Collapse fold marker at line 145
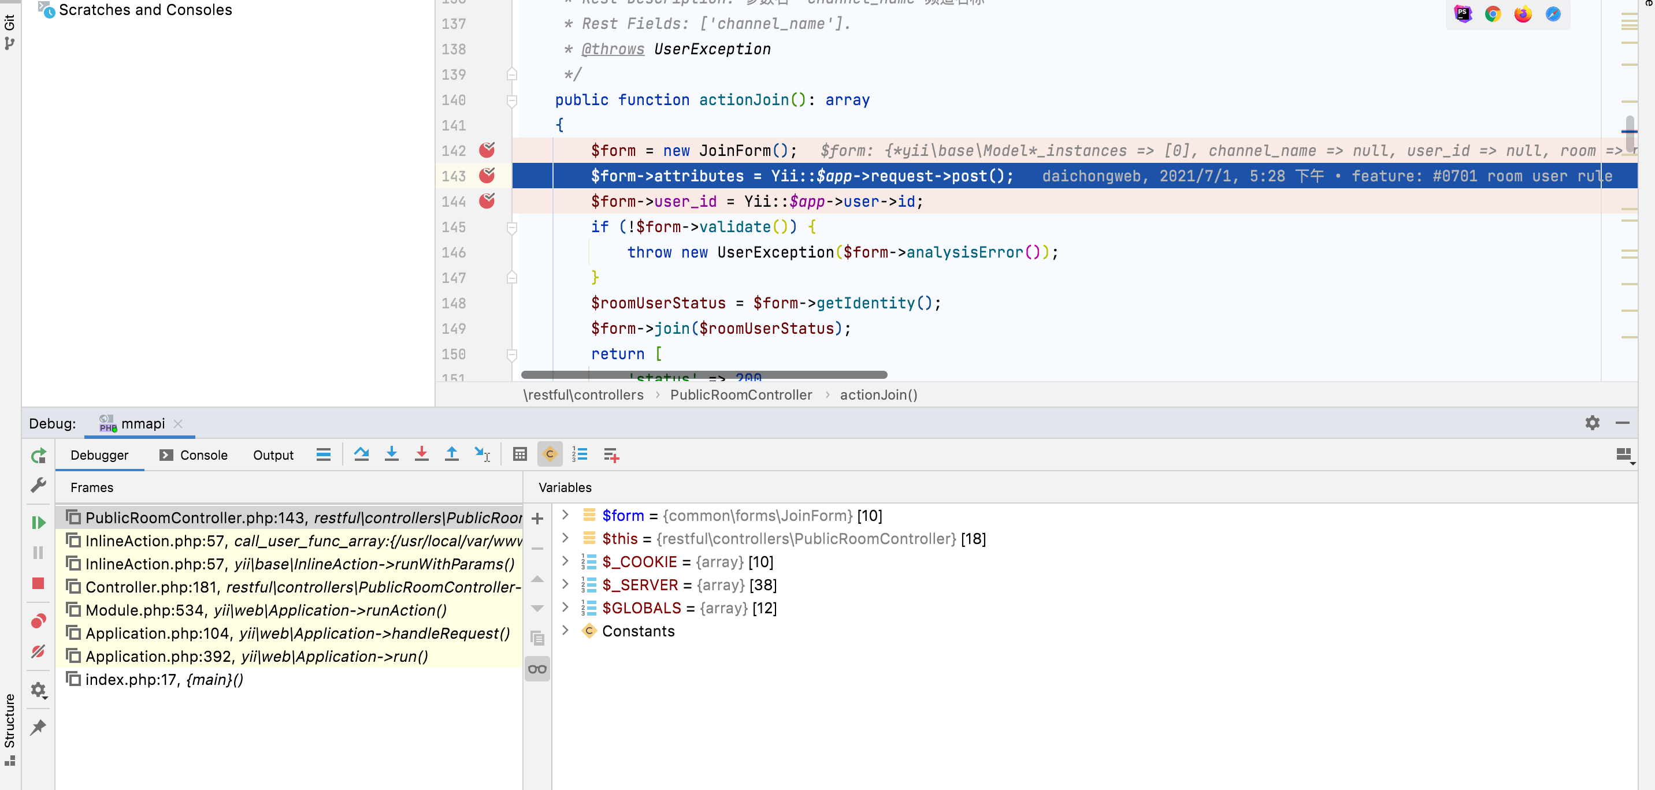The height and width of the screenshot is (790, 1655). (x=512, y=228)
